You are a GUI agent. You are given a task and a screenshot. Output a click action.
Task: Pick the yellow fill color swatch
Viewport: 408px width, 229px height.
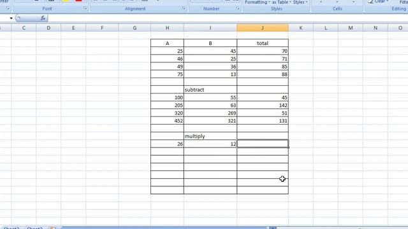pos(66,1)
